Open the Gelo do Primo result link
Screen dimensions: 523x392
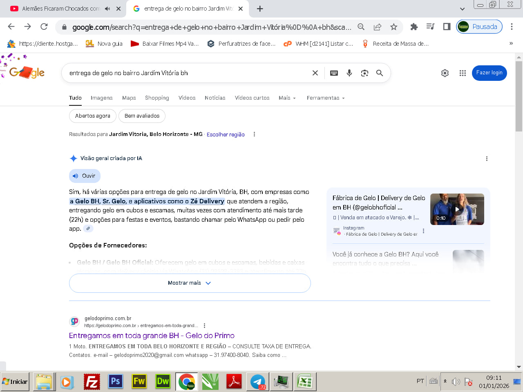click(152, 336)
